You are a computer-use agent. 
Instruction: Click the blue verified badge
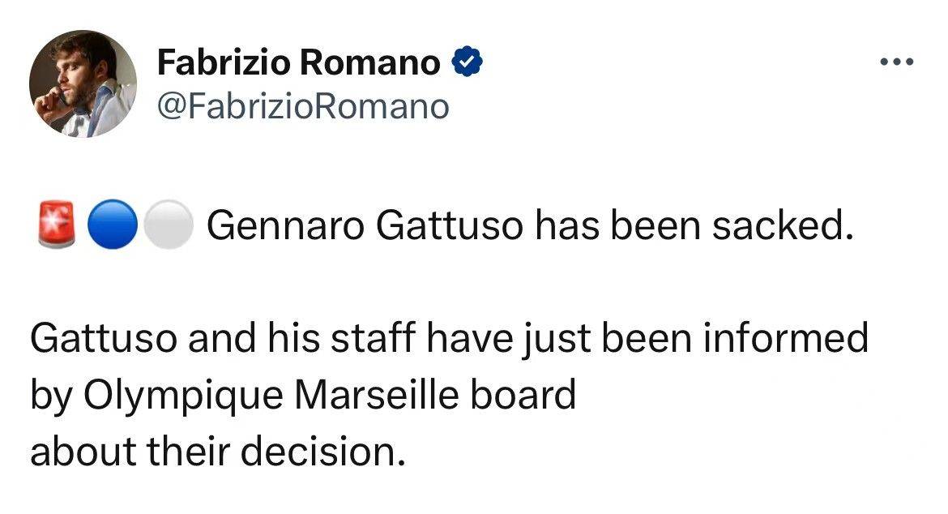(468, 62)
